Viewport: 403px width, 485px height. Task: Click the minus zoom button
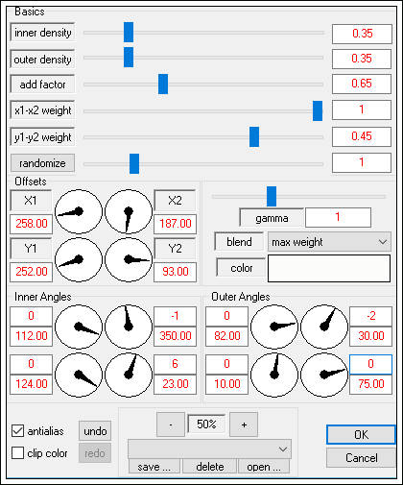171,424
